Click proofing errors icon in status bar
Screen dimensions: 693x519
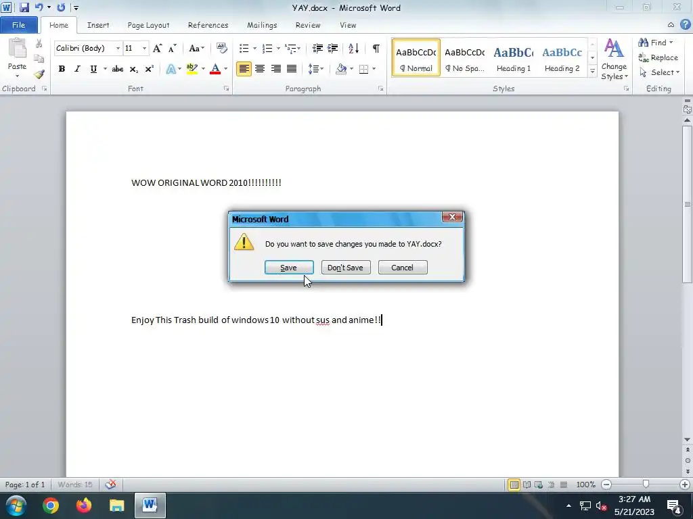point(110,485)
